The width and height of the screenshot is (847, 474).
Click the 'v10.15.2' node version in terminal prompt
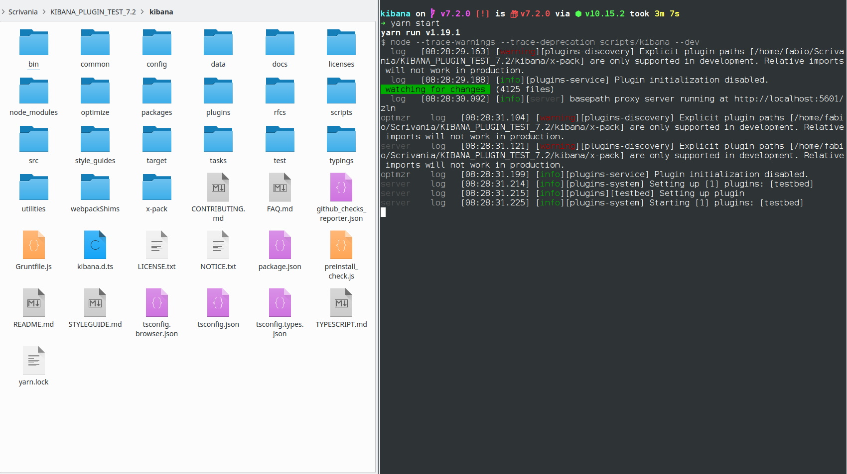605,14
